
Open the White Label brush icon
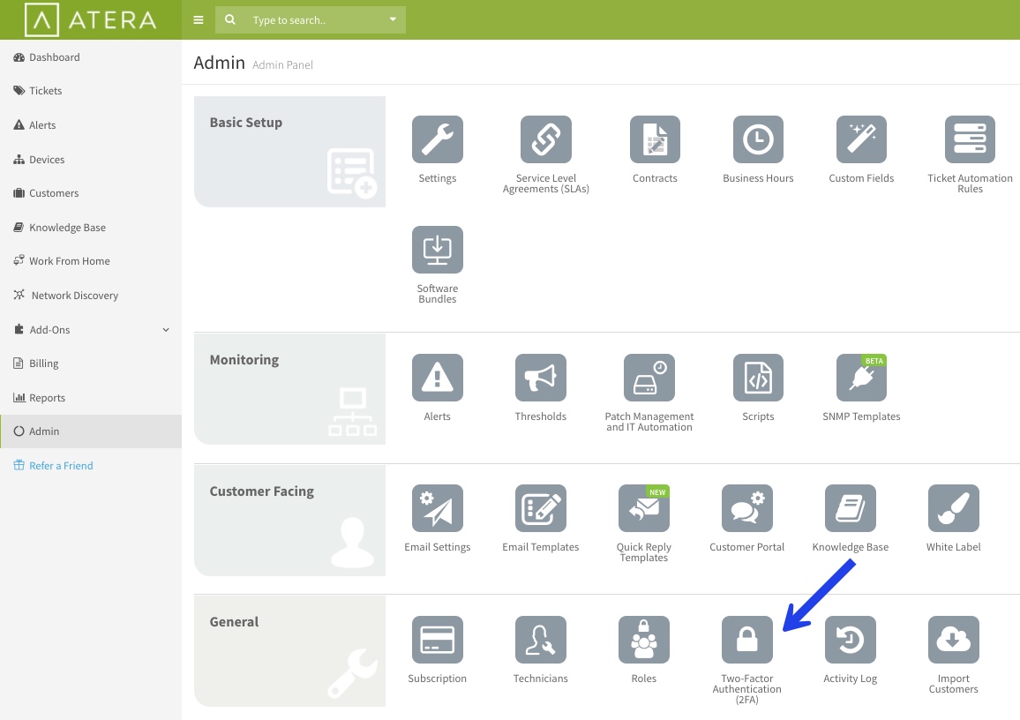pyautogui.click(x=954, y=508)
